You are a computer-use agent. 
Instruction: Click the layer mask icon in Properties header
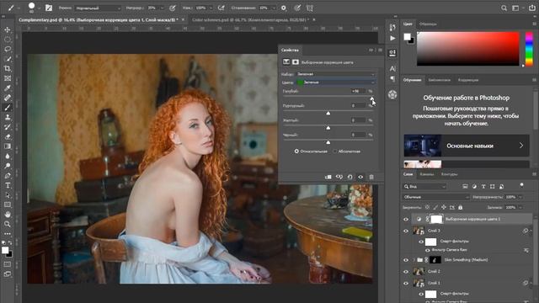pos(296,62)
